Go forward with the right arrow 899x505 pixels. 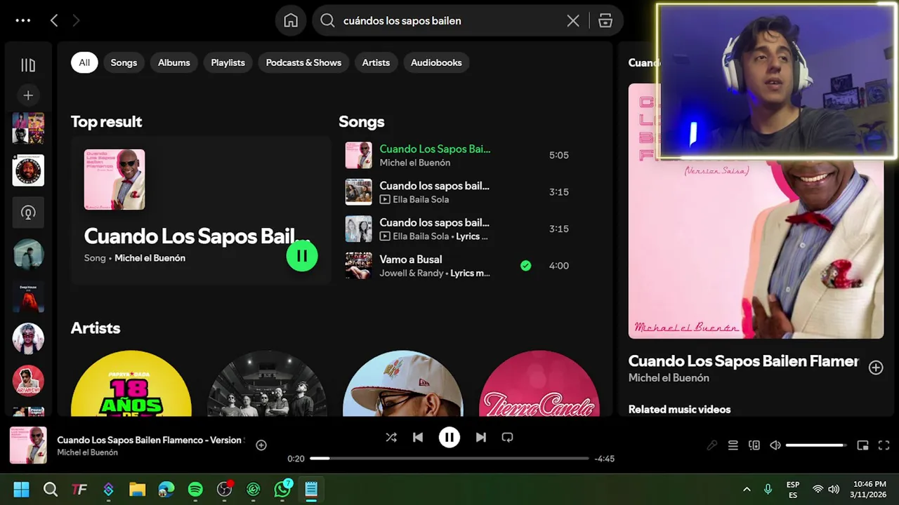76,20
